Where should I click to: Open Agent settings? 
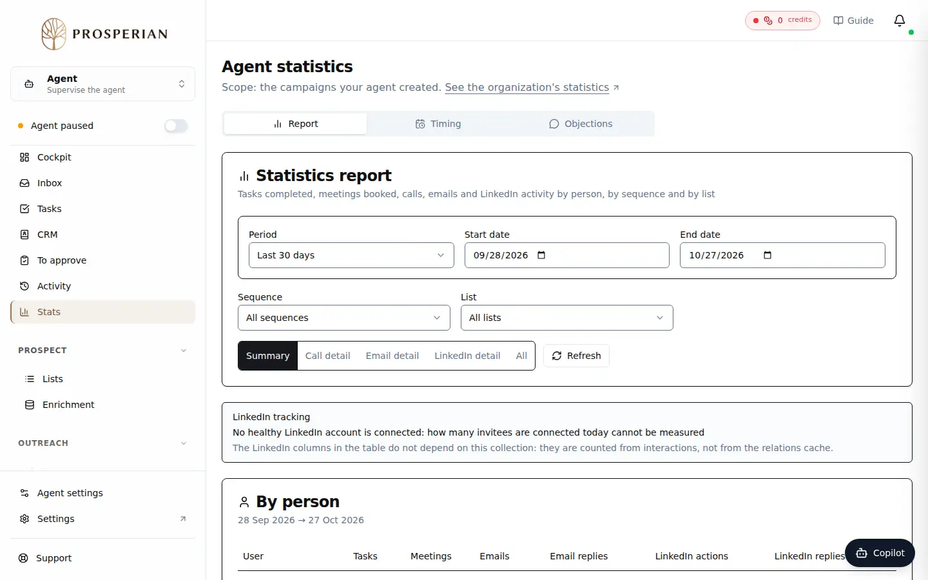[x=103, y=493]
